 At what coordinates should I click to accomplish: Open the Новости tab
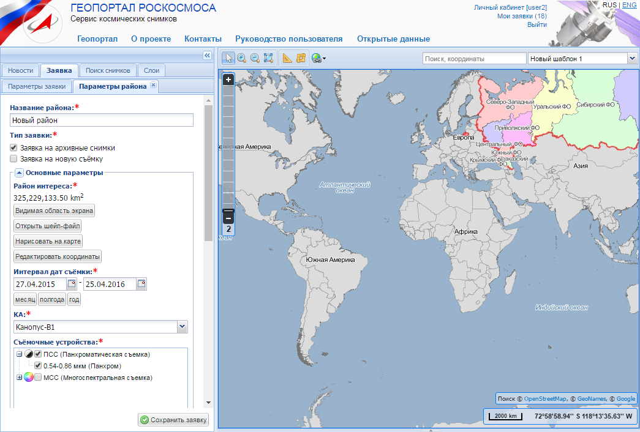[x=20, y=70]
